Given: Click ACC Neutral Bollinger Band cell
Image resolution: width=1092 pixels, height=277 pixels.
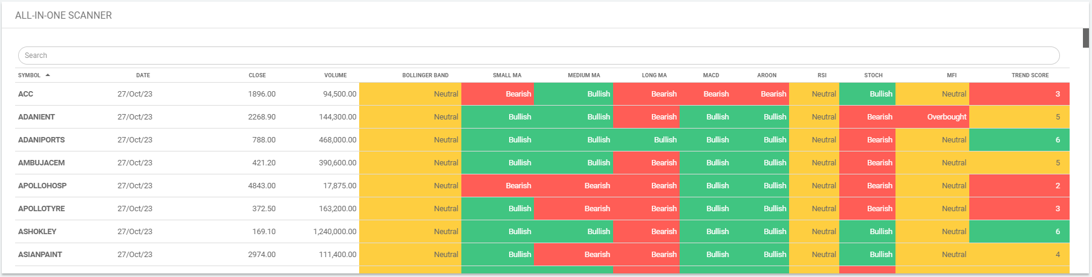Looking at the screenshot, I should pos(410,94).
